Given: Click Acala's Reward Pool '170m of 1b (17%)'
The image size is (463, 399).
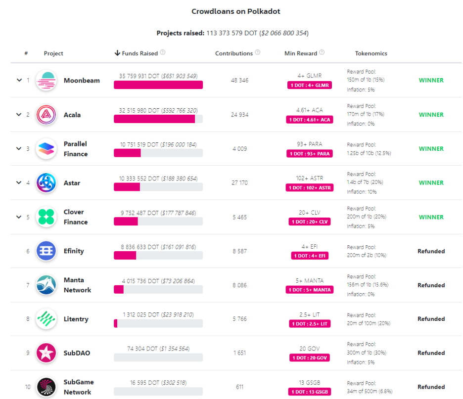Looking at the screenshot, I should pyautogui.click(x=366, y=114).
